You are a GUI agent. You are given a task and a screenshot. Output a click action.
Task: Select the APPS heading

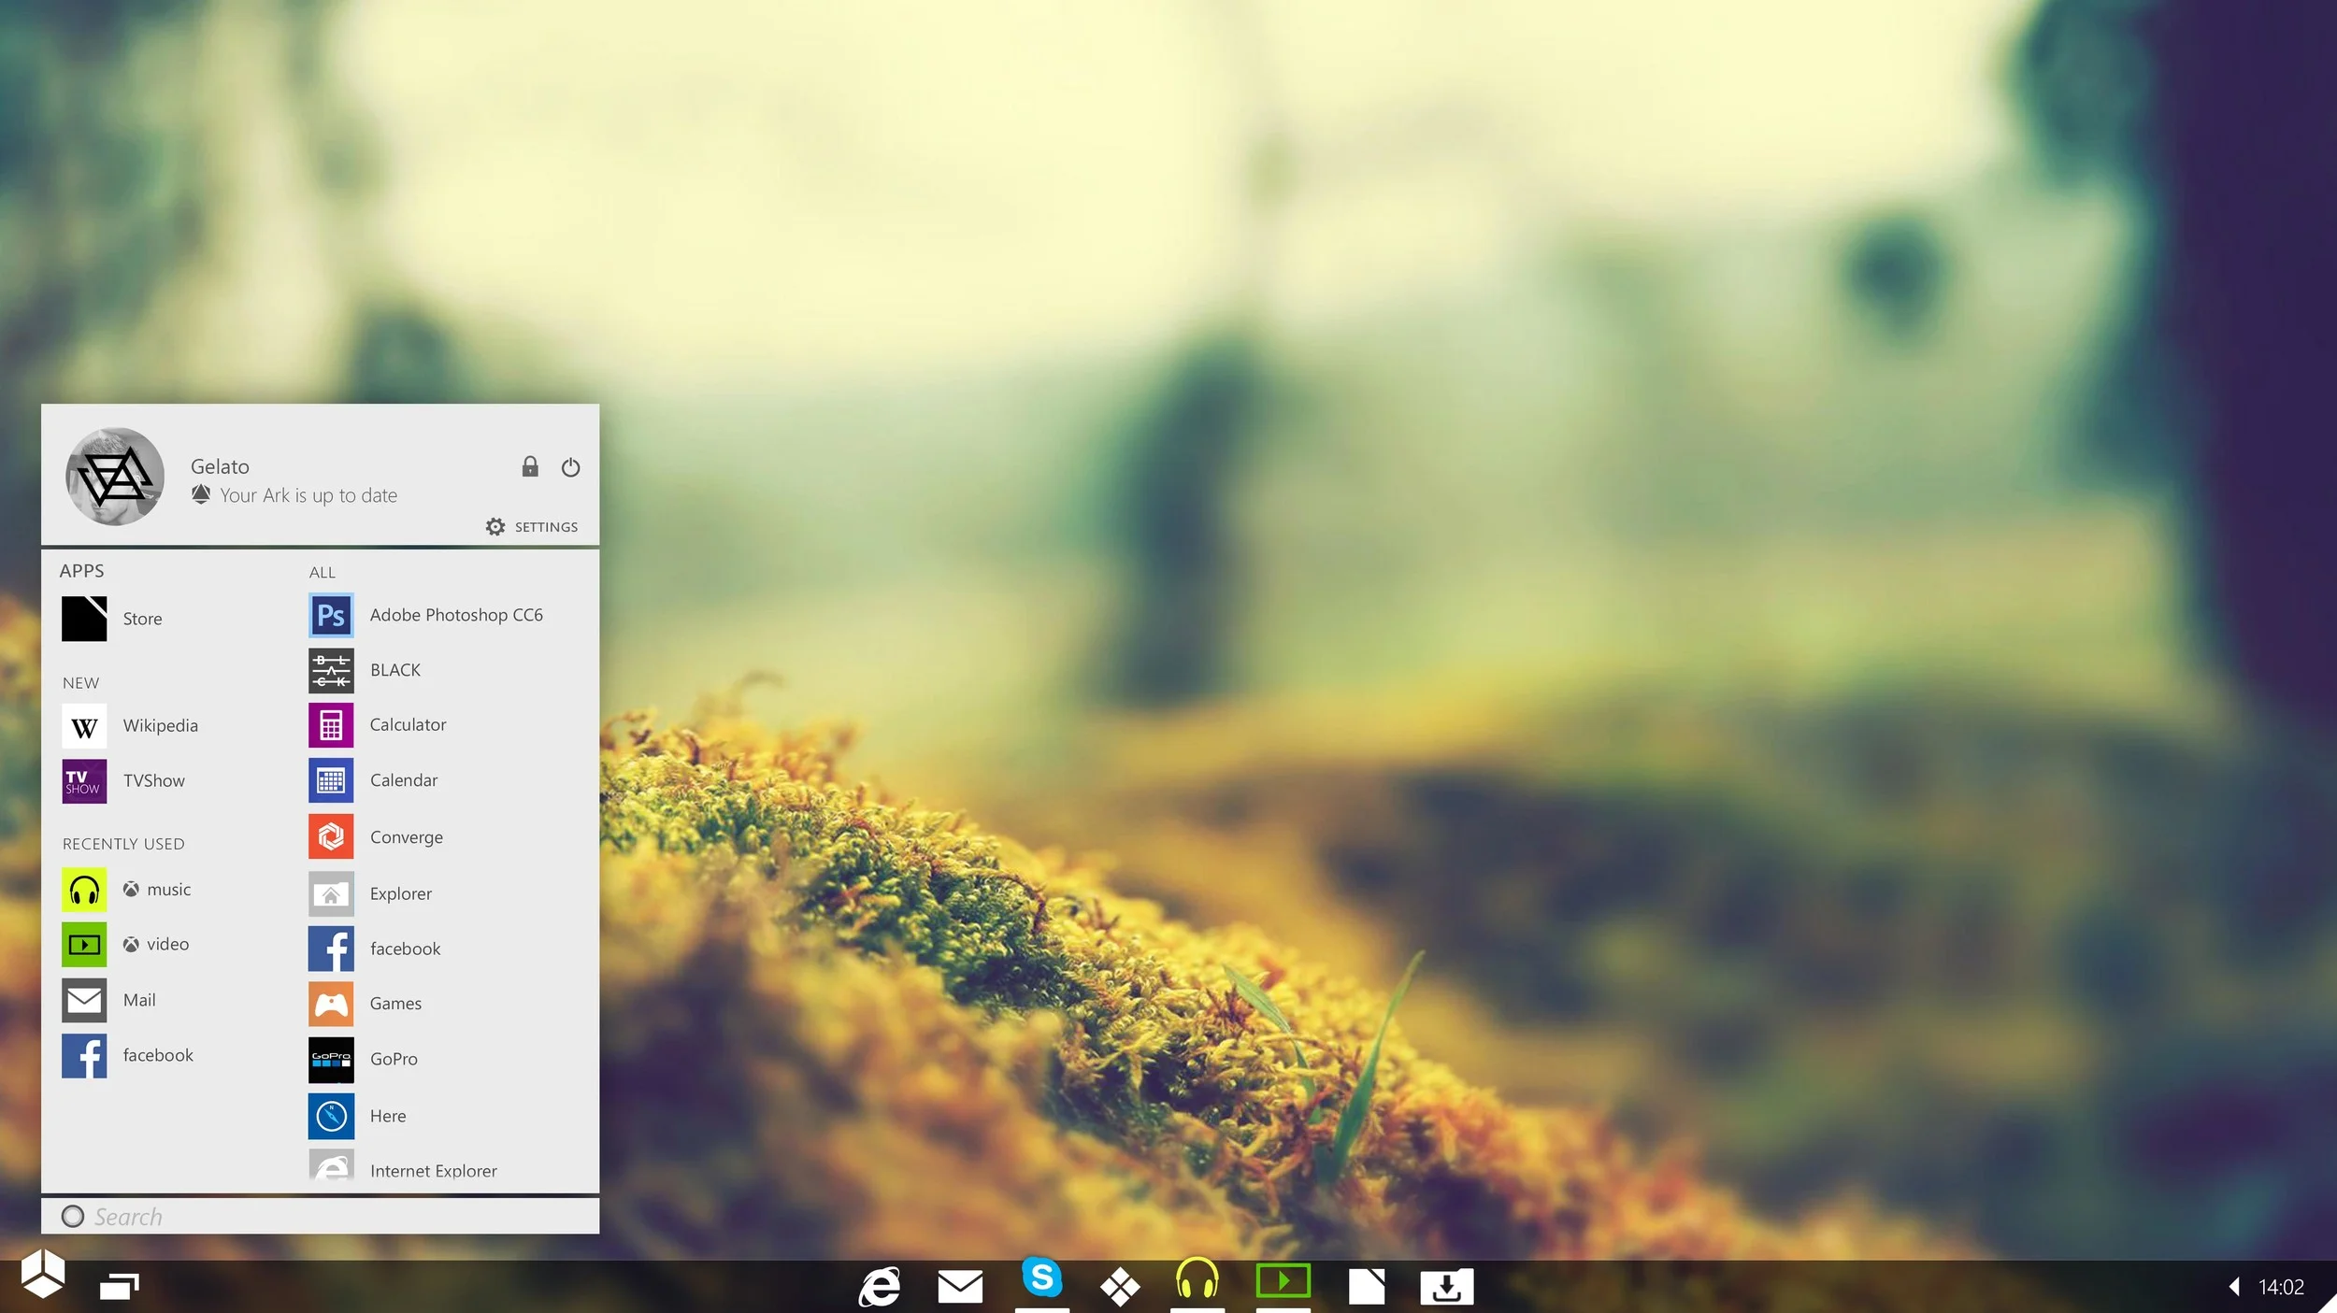(81, 571)
